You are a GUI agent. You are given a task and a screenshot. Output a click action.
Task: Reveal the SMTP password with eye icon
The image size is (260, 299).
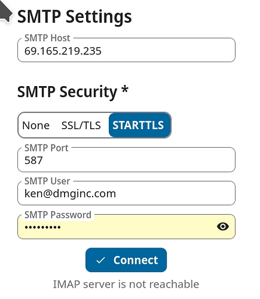[x=222, y=227]
